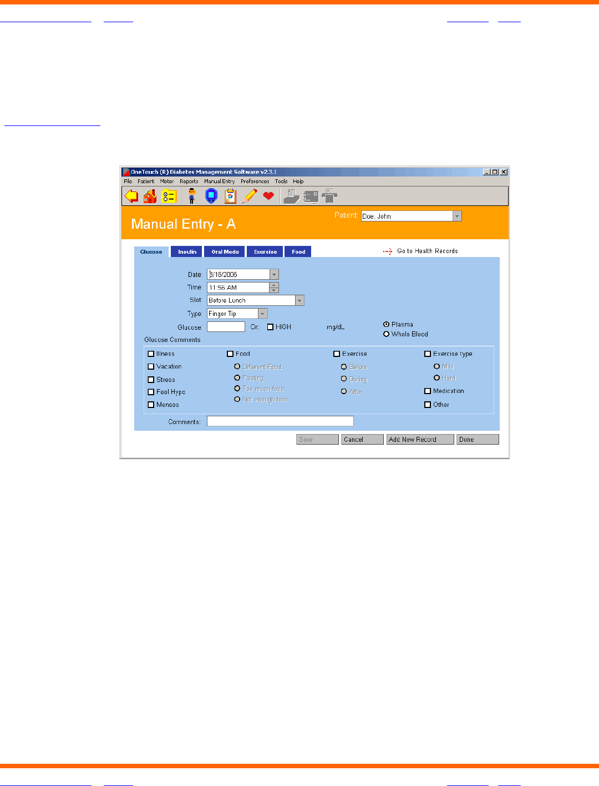Image resolution: width=599 pixels, height=786 pixels.
Task: Select the Not enough food radio option
Action: click(x=237, y=399)
